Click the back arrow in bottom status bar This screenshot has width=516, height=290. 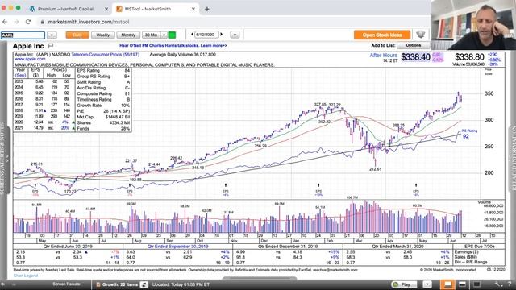3,284
